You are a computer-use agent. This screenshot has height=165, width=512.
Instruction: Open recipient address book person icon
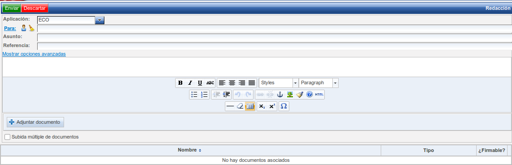point(24,28)
